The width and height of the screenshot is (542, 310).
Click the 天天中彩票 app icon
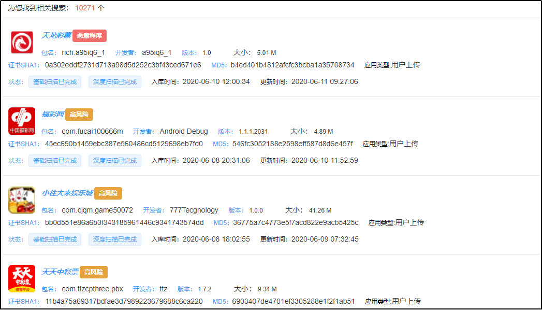coord(22,278)
